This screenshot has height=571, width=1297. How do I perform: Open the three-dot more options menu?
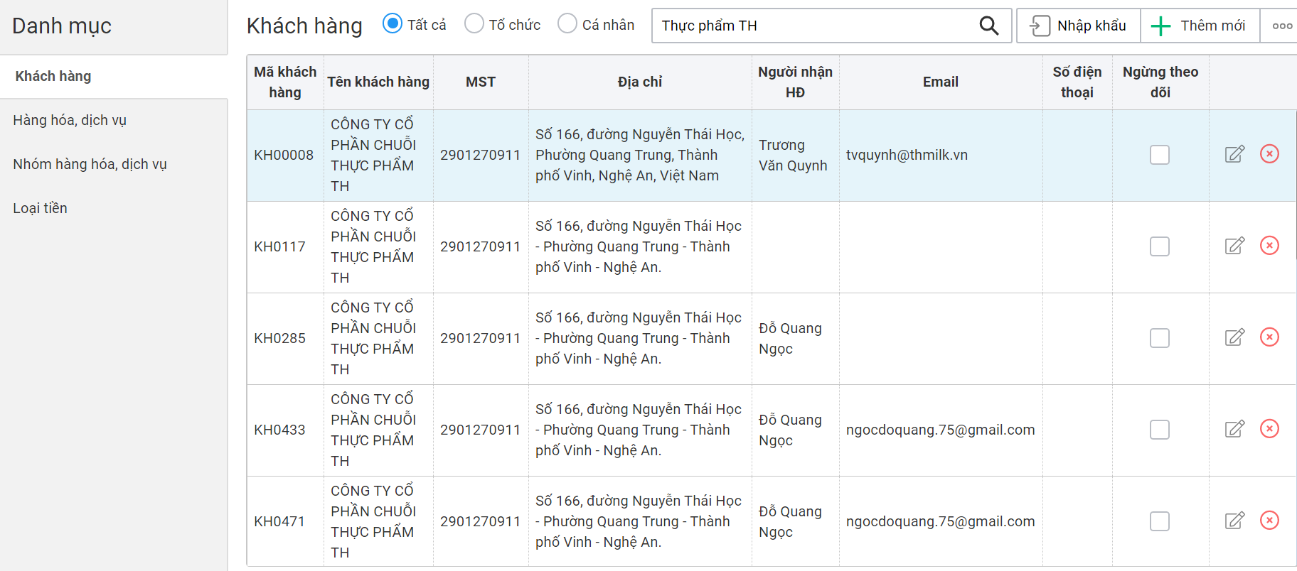[1282, 26]
